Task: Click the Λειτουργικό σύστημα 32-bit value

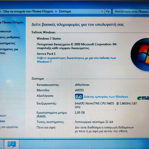Action: click(x=94, y=122)
